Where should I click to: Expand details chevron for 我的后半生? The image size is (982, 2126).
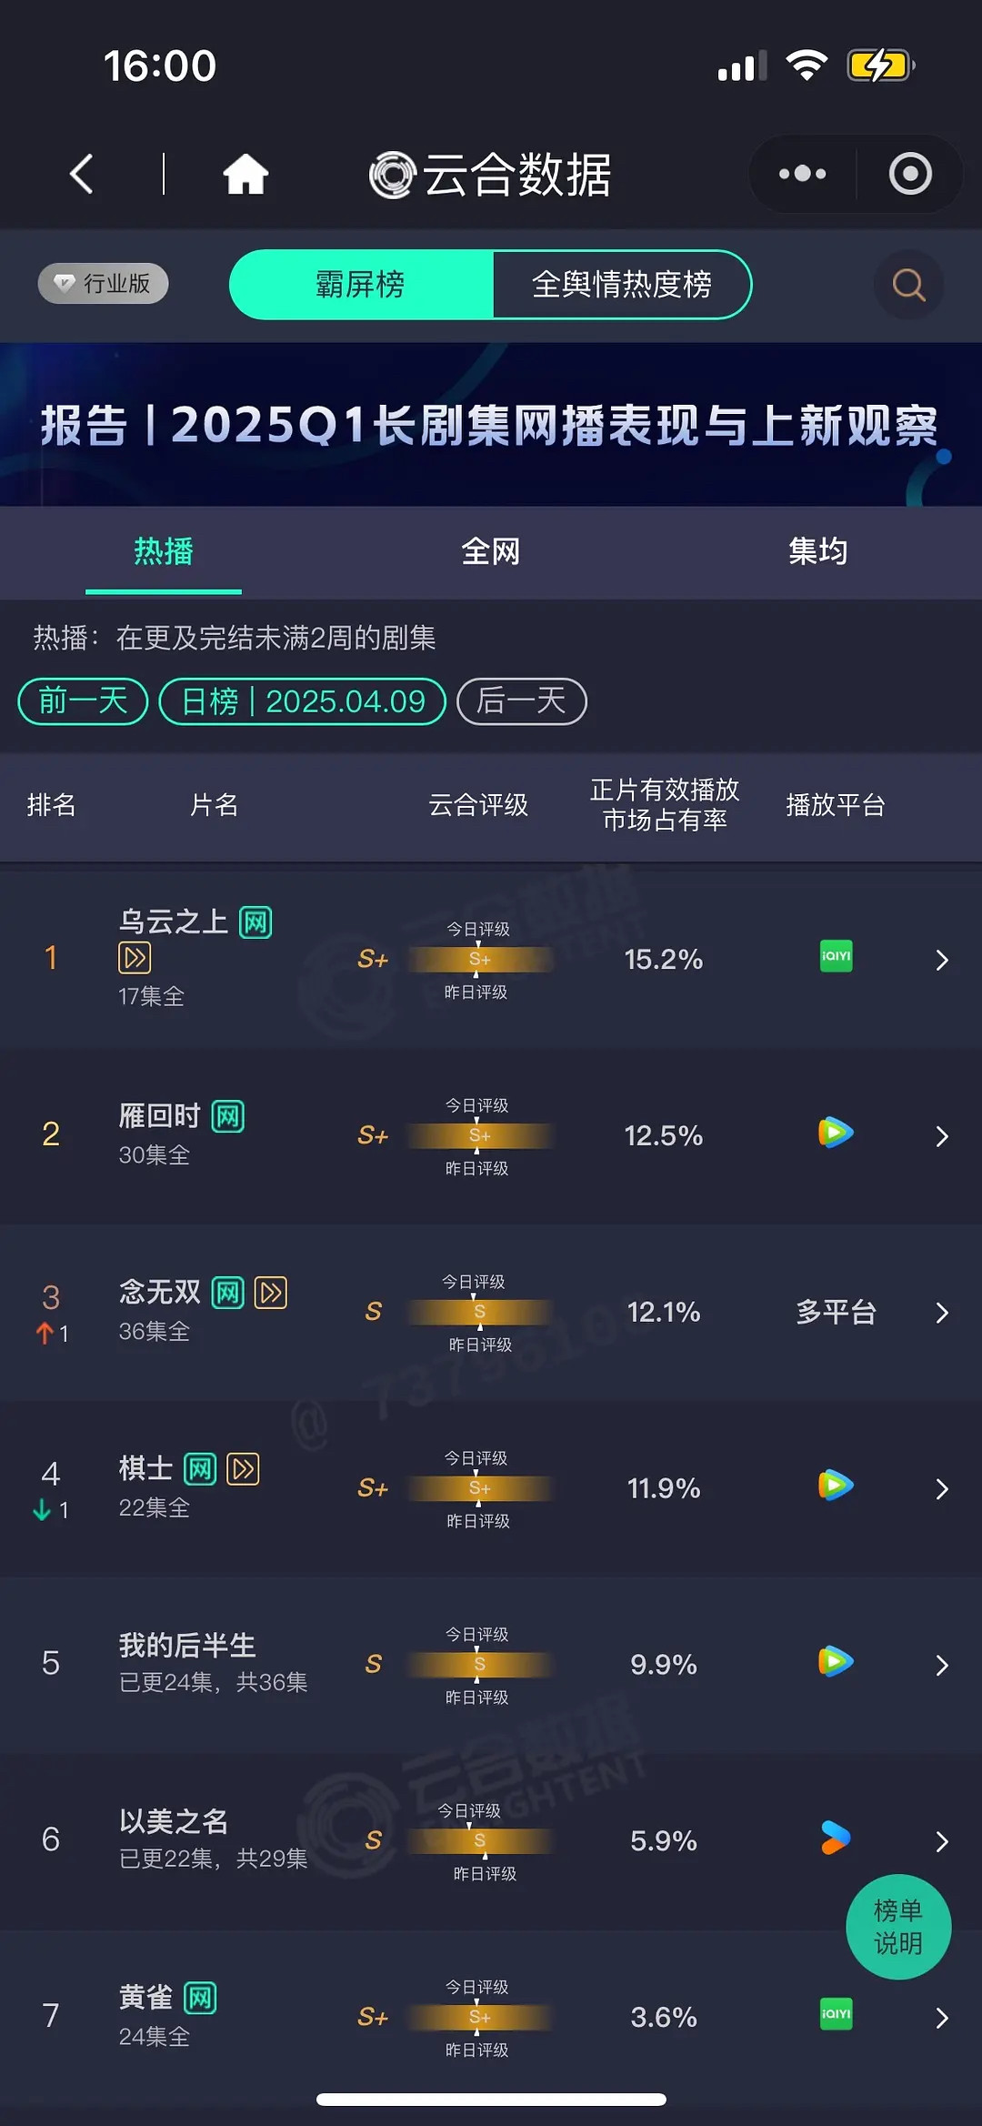coord(942,1665)
